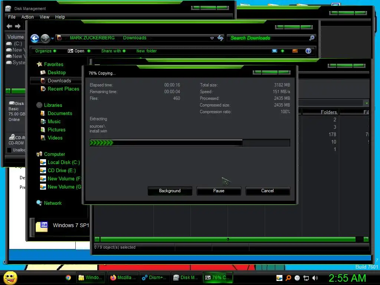Open the Videos library

55,138
